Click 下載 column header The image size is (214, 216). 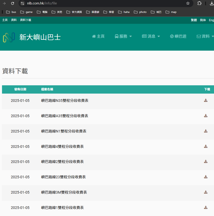coord(207,89)
